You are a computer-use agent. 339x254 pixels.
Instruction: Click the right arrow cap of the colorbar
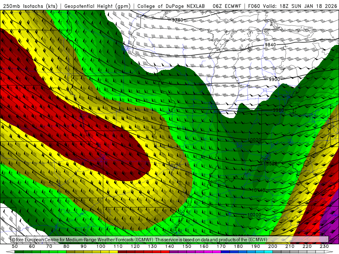pos(329,251)
